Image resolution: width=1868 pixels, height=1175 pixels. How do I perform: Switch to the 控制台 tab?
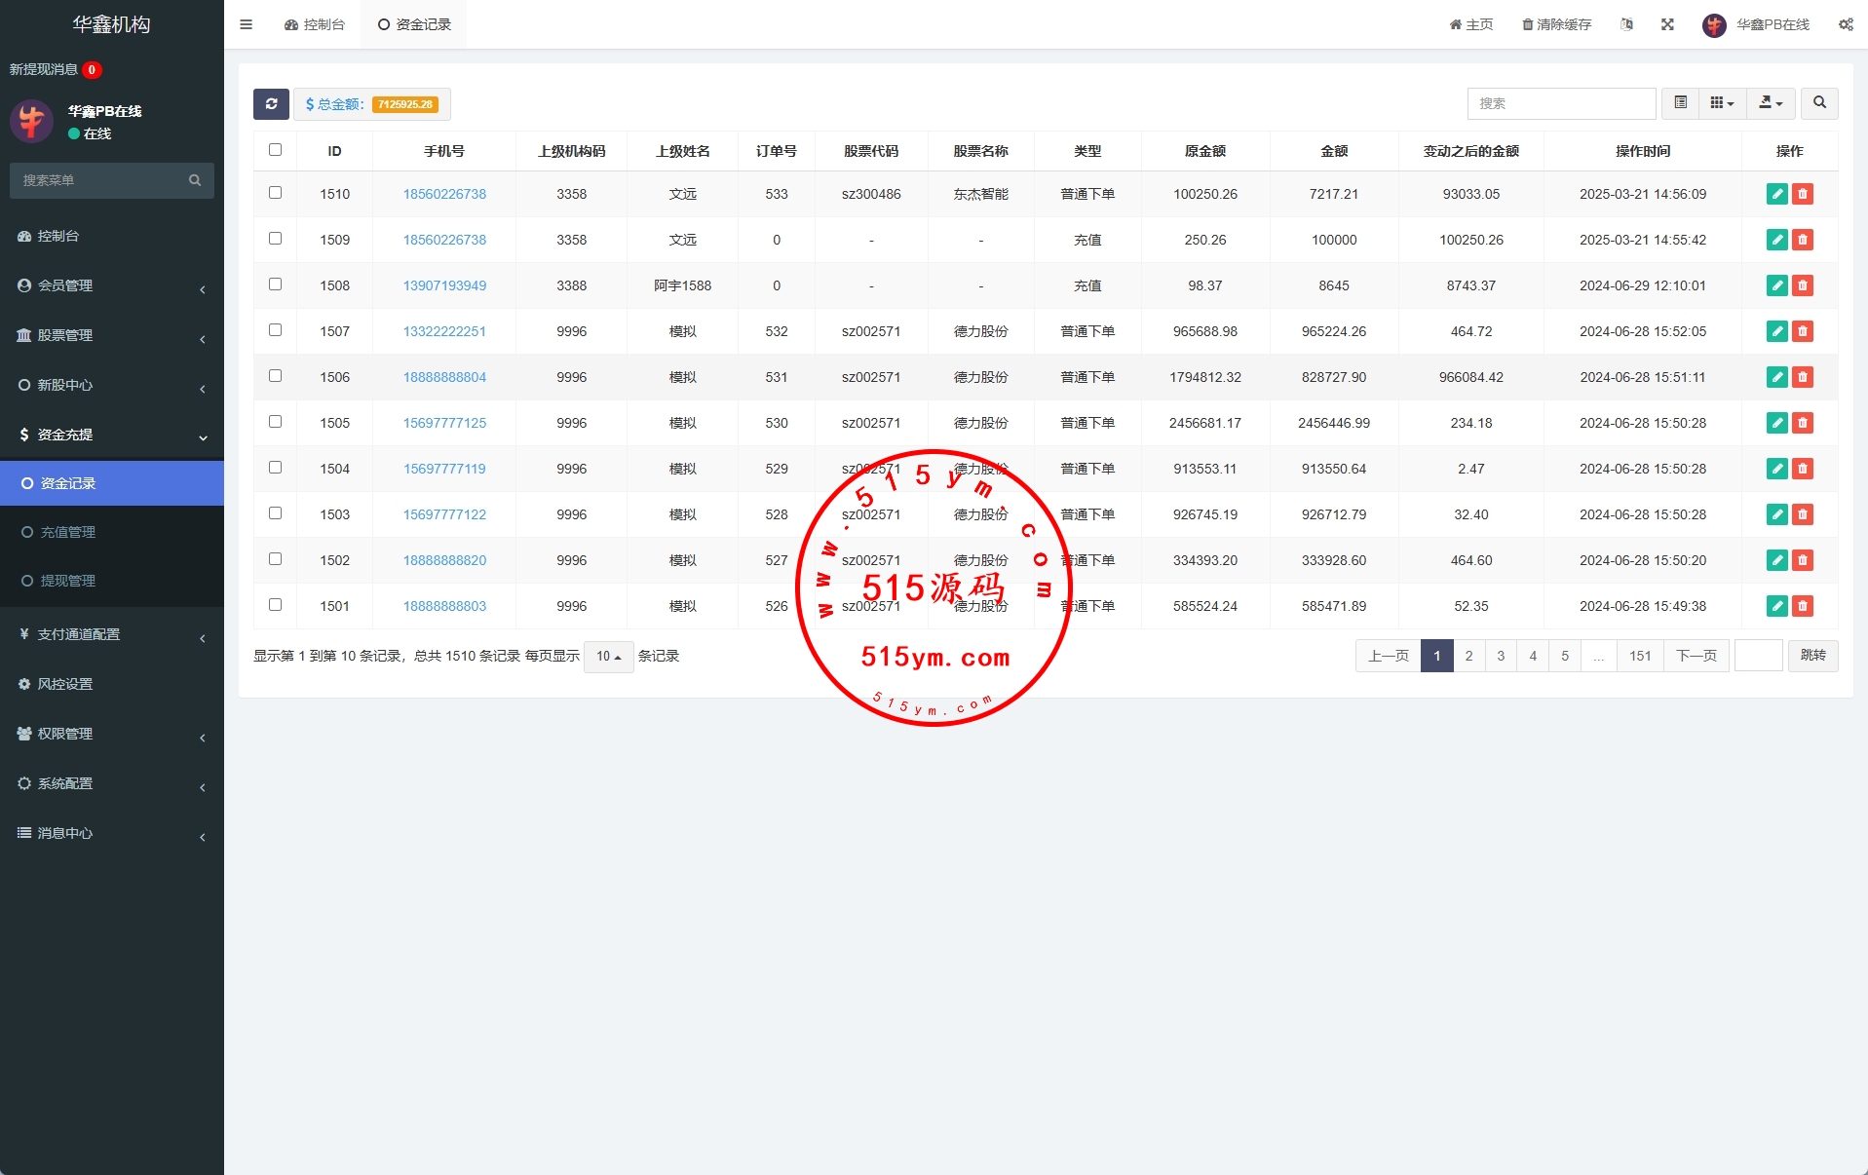click(x=315, y=24)
